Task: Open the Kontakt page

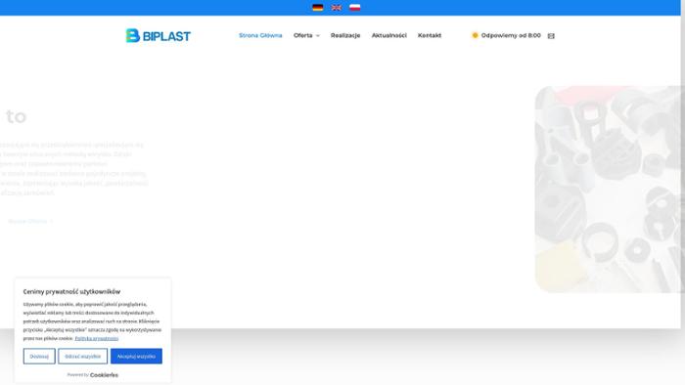Action: tap(430, 35)
